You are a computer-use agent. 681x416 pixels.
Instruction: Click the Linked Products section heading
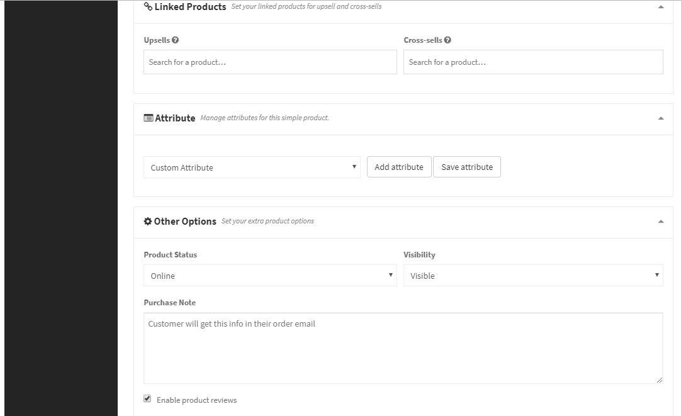[190, 7]
